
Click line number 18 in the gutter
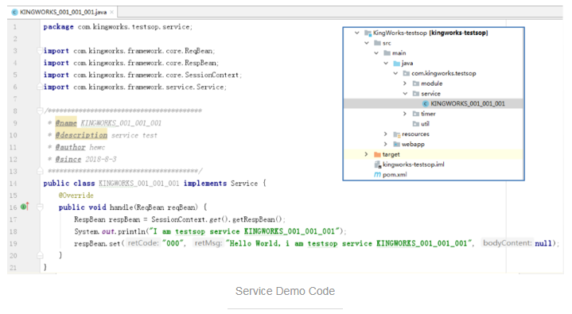[14, 231]
